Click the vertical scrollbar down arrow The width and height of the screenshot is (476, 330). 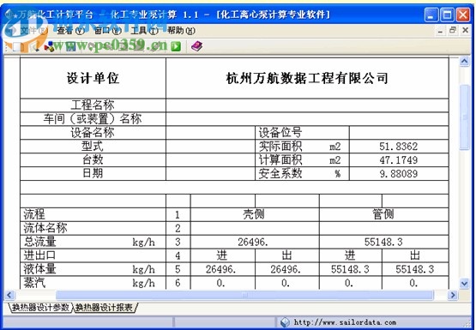464,284
